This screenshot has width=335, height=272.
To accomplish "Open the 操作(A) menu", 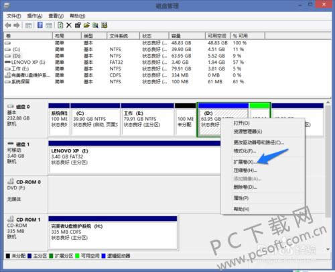I will click(x=35, y=16).
